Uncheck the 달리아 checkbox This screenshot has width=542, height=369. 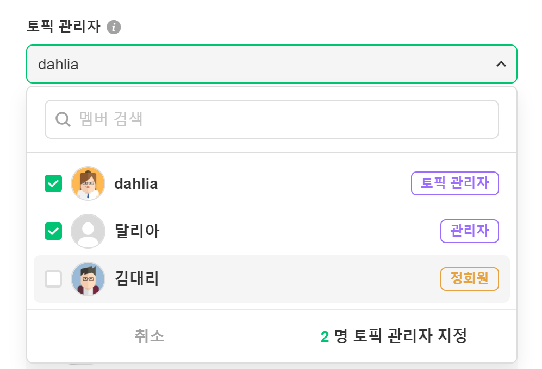pyautogui.click(x=53, y=231)
